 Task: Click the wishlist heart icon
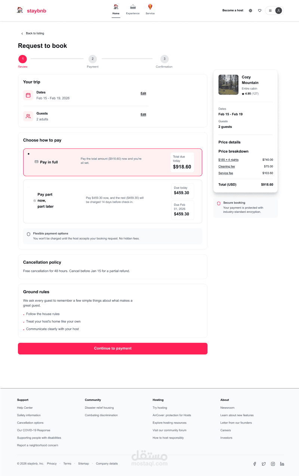[260, 10]
